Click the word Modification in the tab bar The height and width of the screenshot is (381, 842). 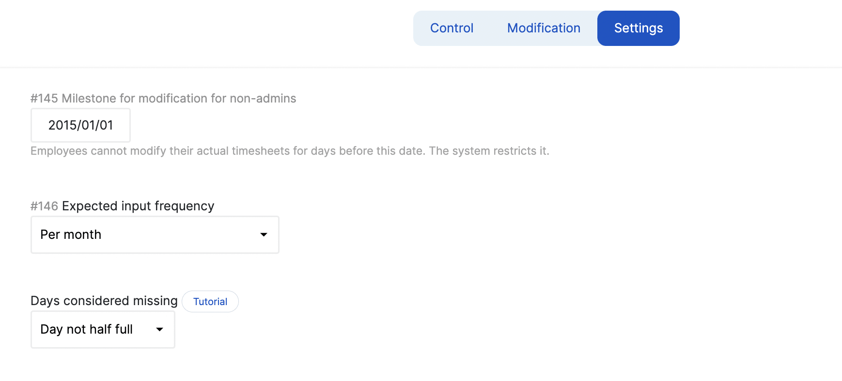[544, 28]
